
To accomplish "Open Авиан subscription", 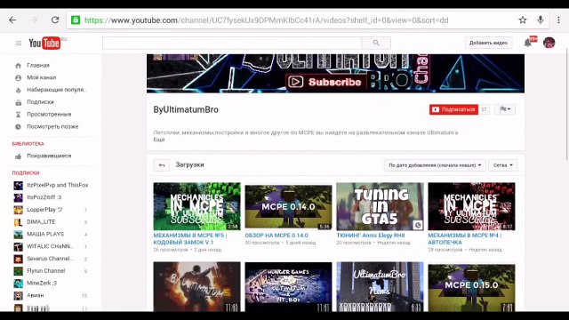I will [36, 295].
